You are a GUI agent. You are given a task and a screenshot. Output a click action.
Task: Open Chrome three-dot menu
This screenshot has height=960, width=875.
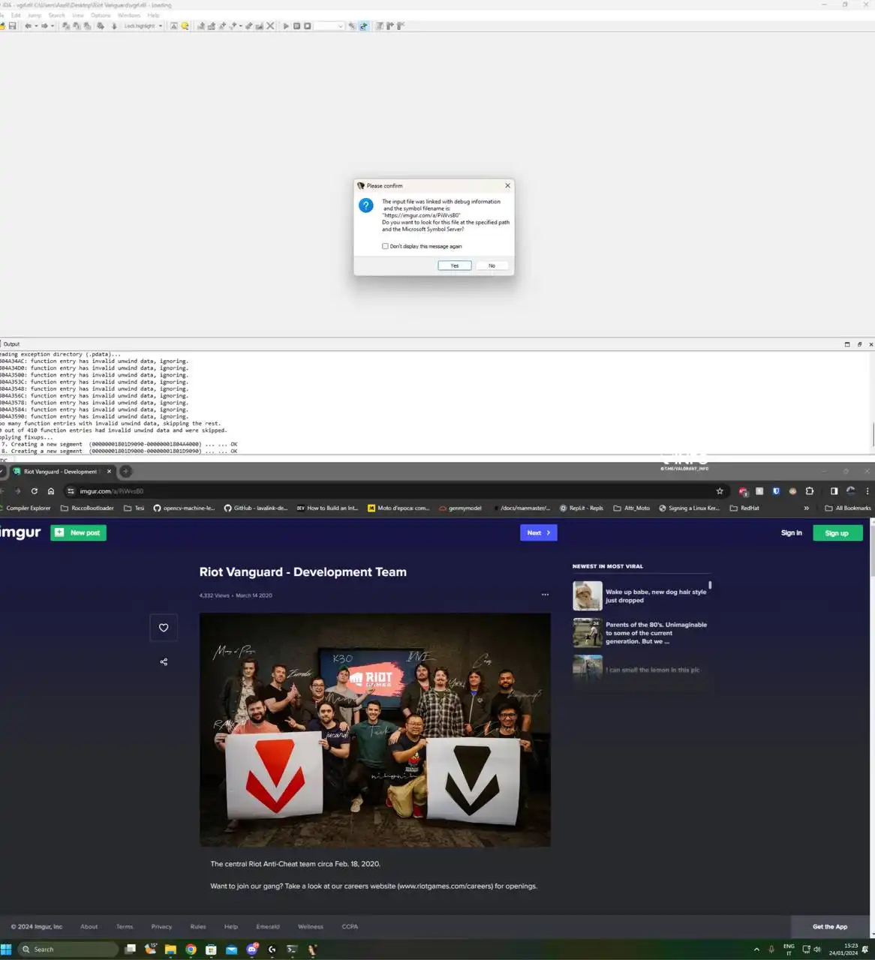[x=867, y=491]
